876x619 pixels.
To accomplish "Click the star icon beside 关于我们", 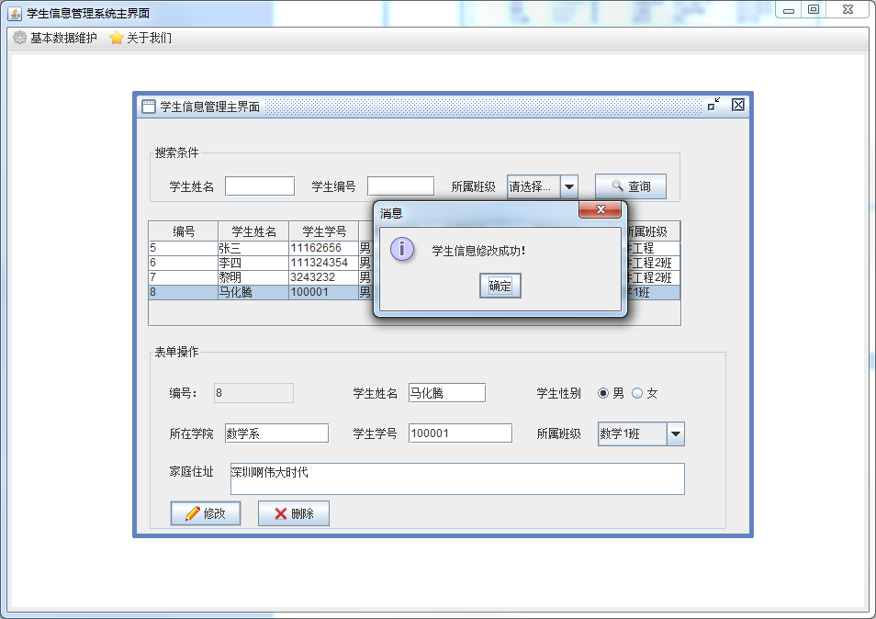I will coord(117,38).
